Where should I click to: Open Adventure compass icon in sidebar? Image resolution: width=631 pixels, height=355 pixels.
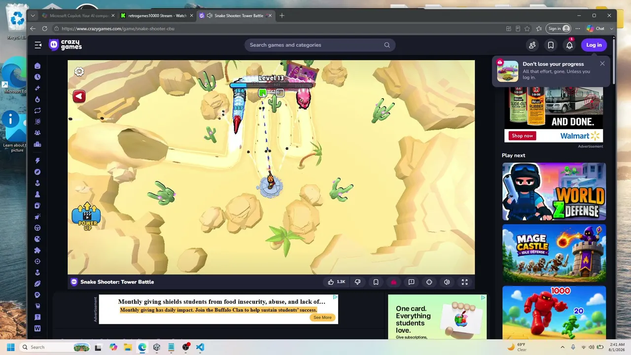[x=37, y=172]
